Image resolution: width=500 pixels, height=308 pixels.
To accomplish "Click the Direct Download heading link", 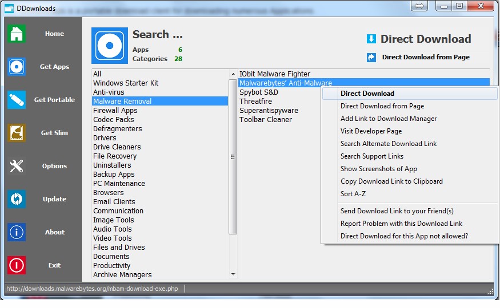I will click(426, 39).
